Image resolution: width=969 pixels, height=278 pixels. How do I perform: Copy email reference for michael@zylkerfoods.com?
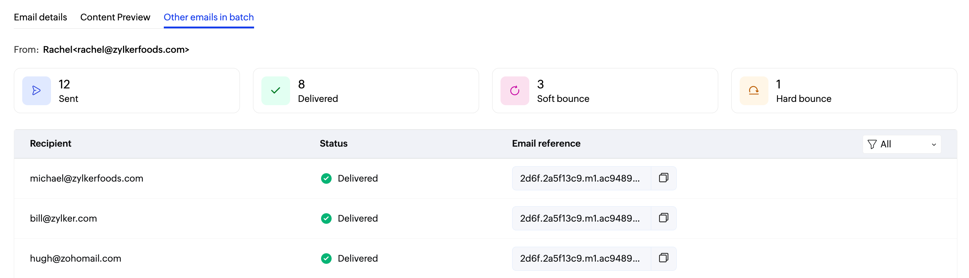click(664, 178)
